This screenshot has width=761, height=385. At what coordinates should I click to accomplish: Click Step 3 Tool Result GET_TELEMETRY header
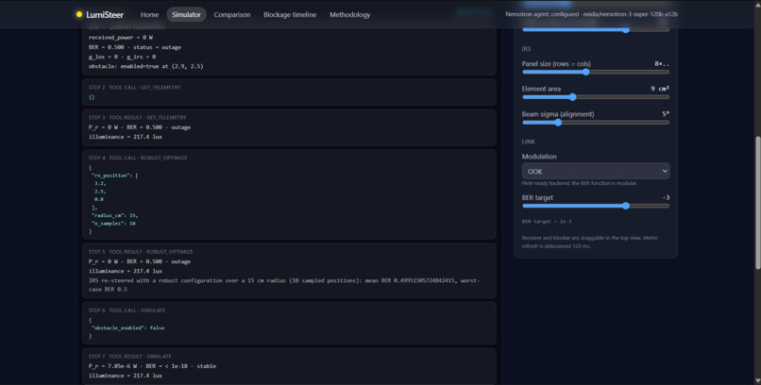click(x=137, y=117)
